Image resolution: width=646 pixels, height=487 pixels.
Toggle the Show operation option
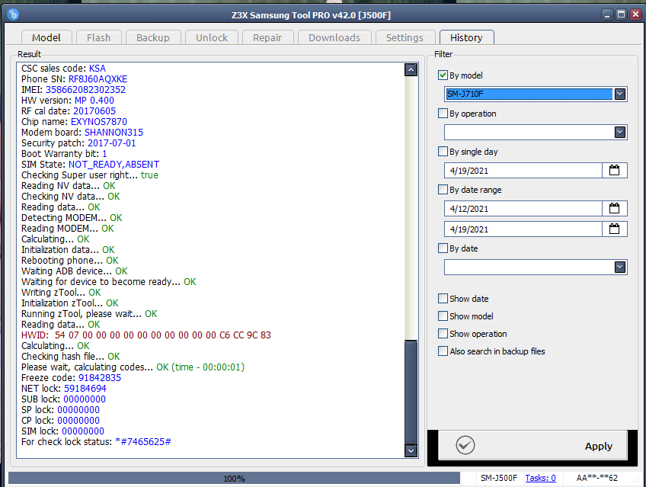click(443, 333)
